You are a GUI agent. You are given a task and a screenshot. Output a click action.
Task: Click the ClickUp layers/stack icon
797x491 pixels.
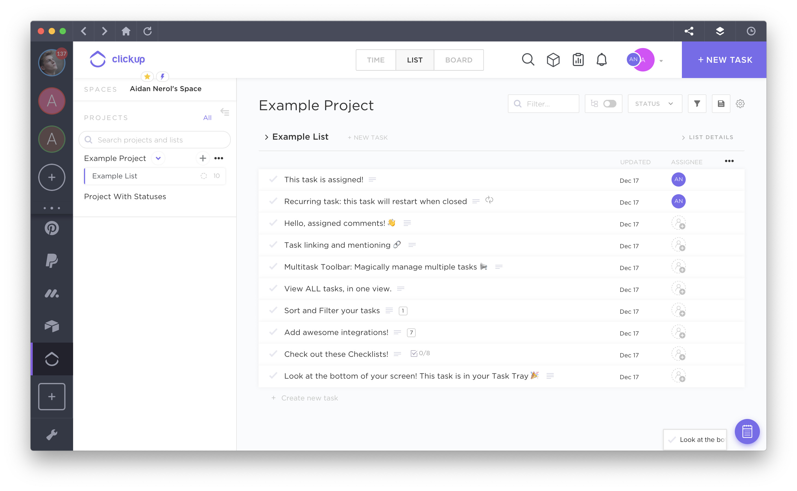pos(720,31)
